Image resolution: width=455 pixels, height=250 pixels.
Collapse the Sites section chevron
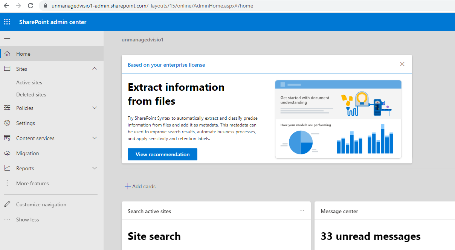coord(95,69)
